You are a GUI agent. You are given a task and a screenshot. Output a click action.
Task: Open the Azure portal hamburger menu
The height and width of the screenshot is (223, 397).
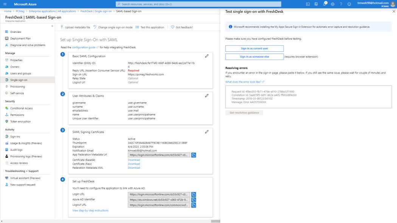point(5,4)
